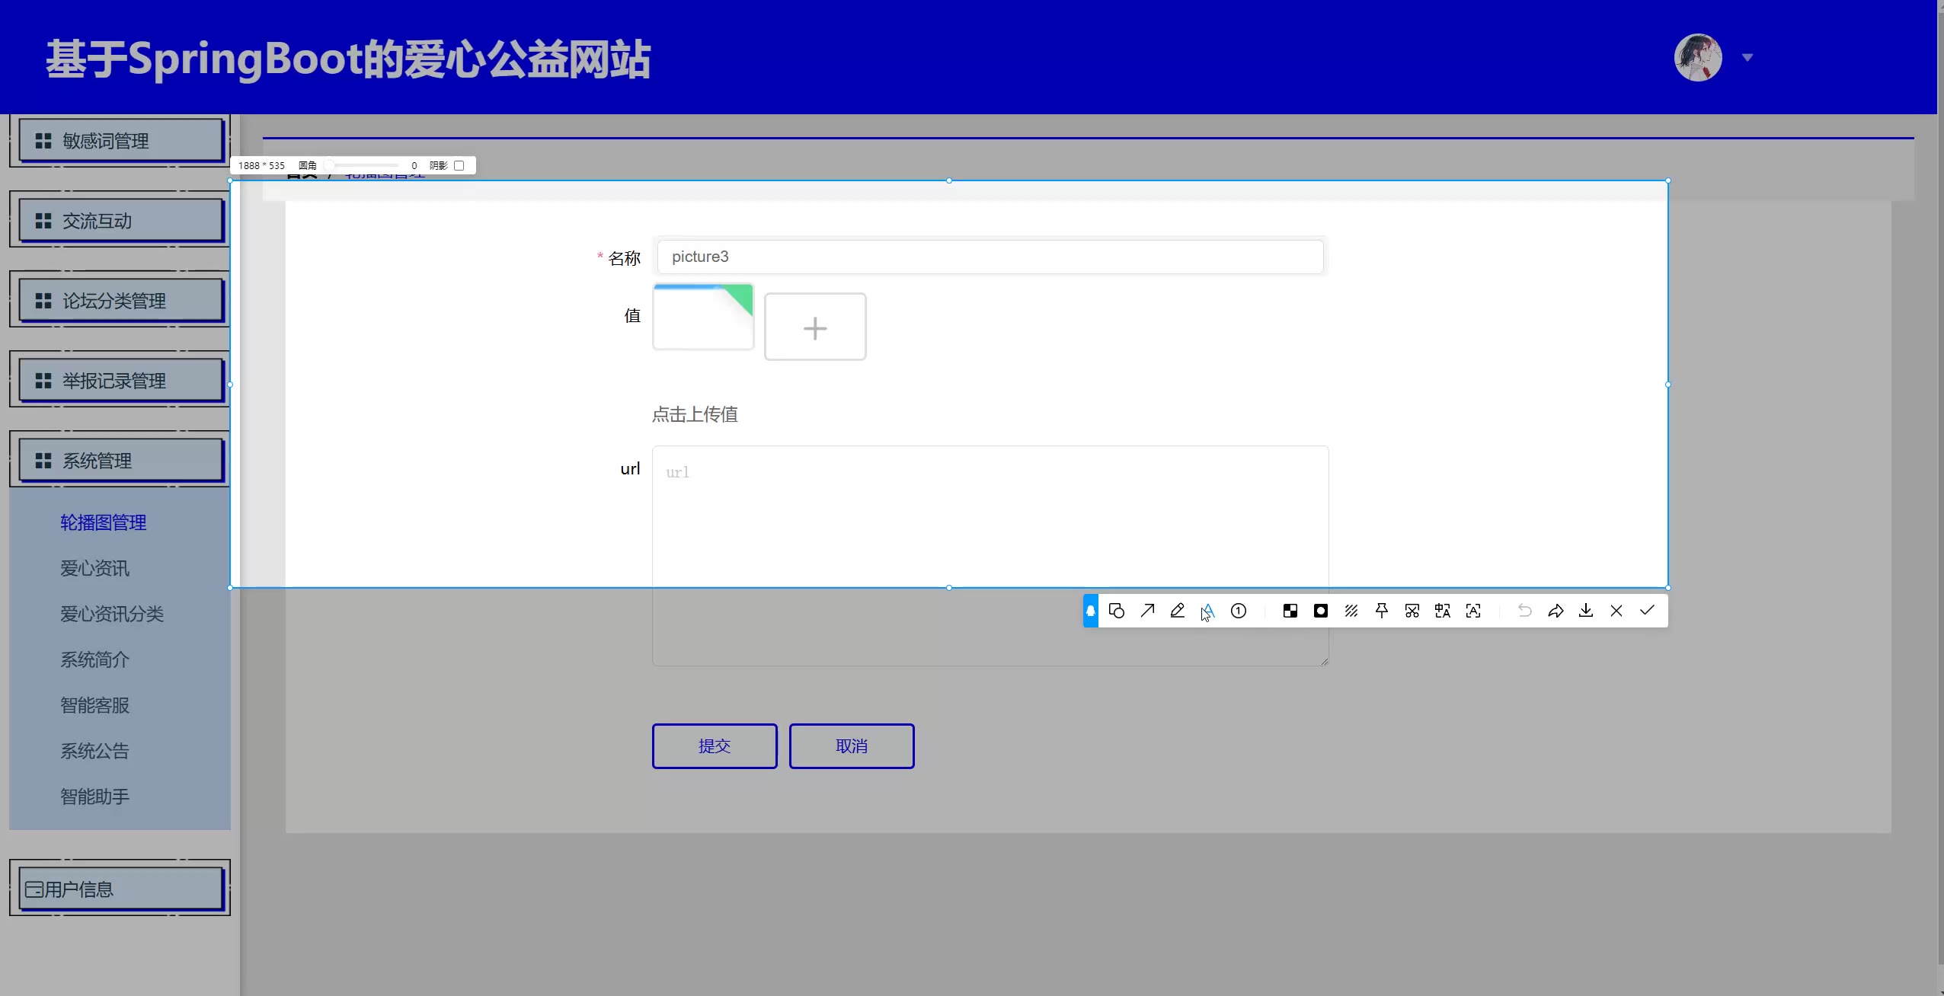Click the 圆角 corner radius slider
The height and width of the screenshot is (996, 1944).
tap(363, 165)
